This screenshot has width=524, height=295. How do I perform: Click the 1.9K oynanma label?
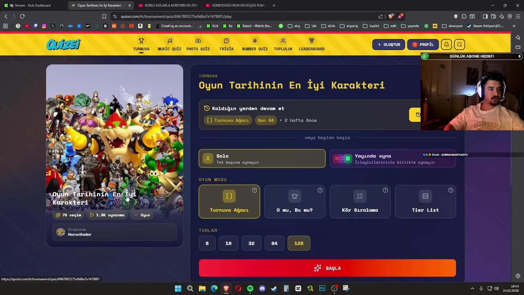pyautogui.click(x=107, y=215)
